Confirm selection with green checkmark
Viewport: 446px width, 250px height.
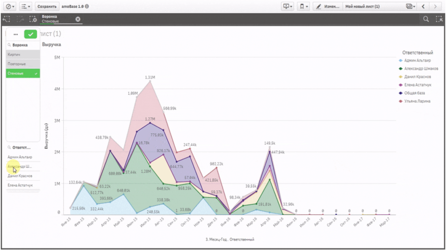31,34
